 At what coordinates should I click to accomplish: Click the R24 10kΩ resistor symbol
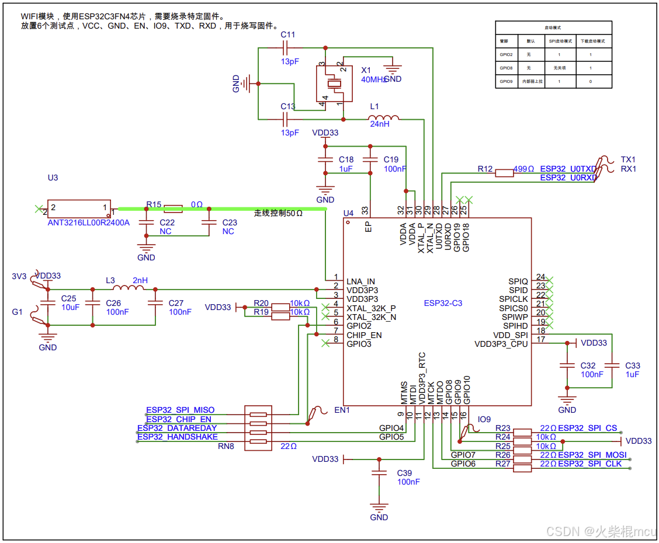[522, 441]
